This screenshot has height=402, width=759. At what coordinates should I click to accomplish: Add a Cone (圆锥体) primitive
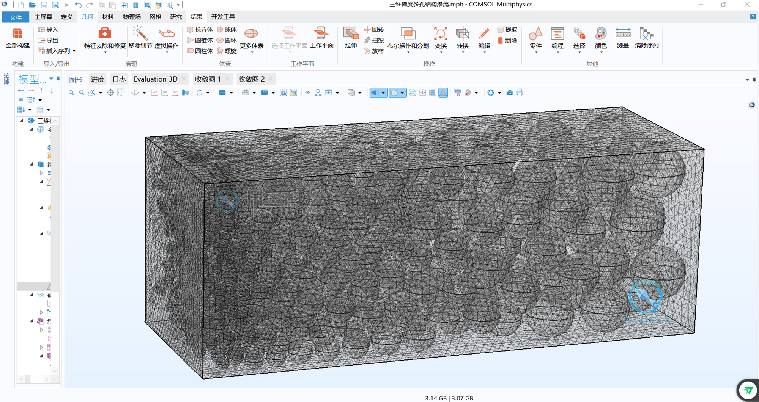coord(200,40)
